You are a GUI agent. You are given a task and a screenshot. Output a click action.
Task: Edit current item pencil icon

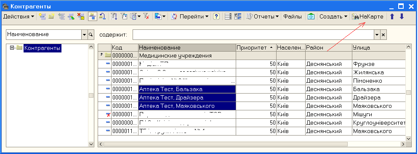click(x=71, y=16)
